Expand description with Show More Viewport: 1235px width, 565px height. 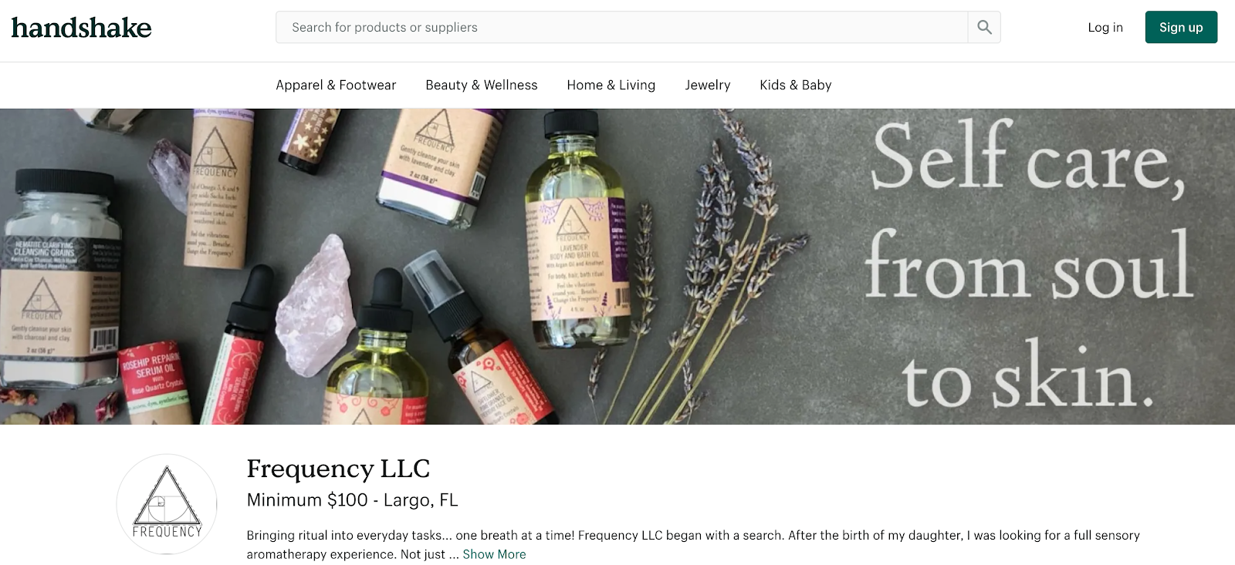click(x=494, y=554)
